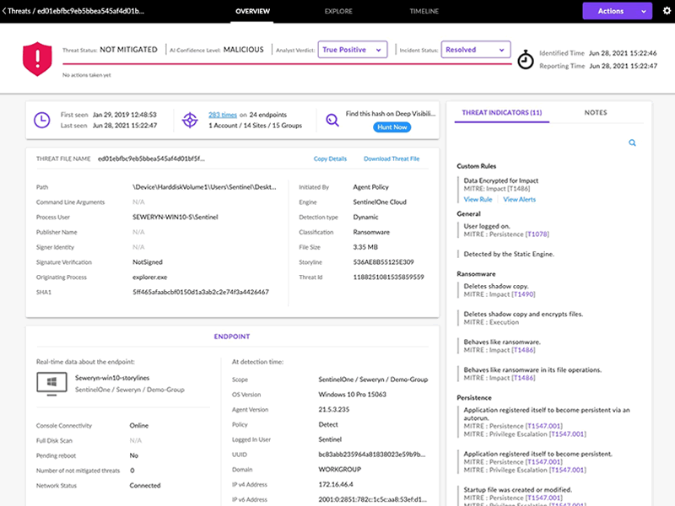This screenshot has height=506, width=675.
Task: Search threat indicators with the magnifier icon
Action: 632,143
